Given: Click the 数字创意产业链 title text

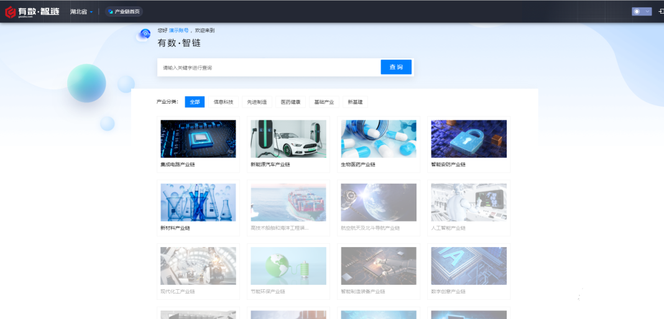Looking at the screenshot, I should (x=448, y=292).
